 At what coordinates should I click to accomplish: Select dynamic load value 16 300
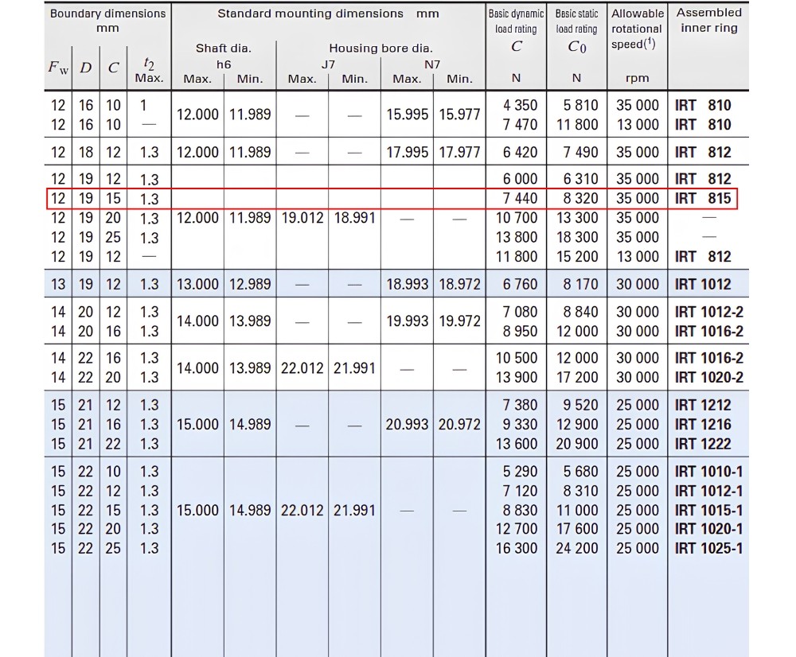[517, 549]
